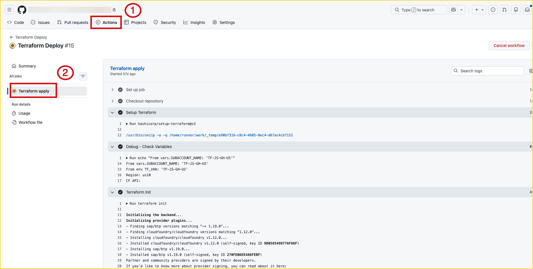
Task: Open the hamburger navigation menu
Action: click(9, 10)
